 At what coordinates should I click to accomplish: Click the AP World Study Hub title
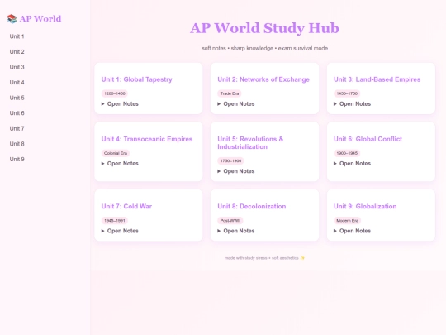click(x=264, y=28)
